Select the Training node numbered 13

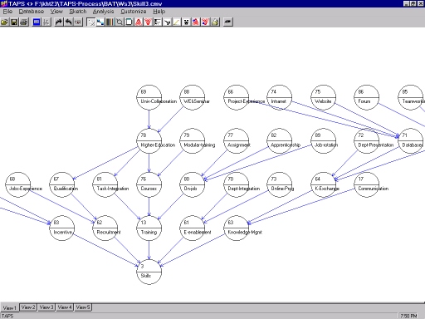click(x=149, y=228)
